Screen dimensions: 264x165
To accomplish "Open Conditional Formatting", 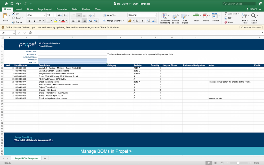I will pyautogui.click(x=165, y=19).
